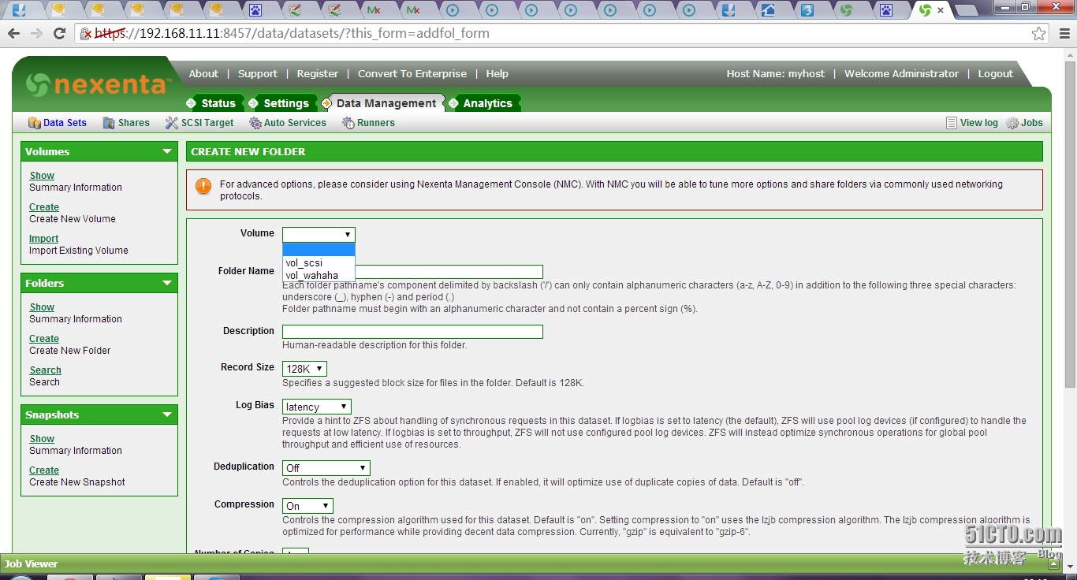Open the SCSI Target section

pos(199,123)
